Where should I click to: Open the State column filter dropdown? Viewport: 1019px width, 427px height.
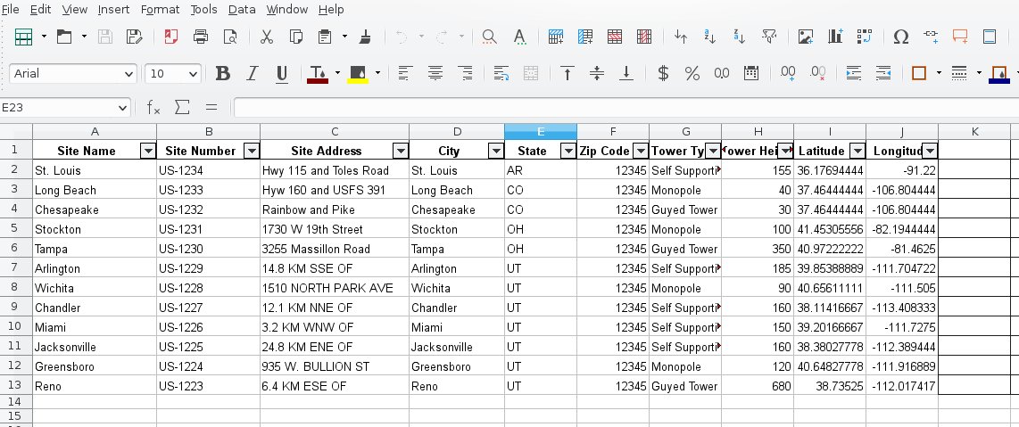click(x=567, y=151)
